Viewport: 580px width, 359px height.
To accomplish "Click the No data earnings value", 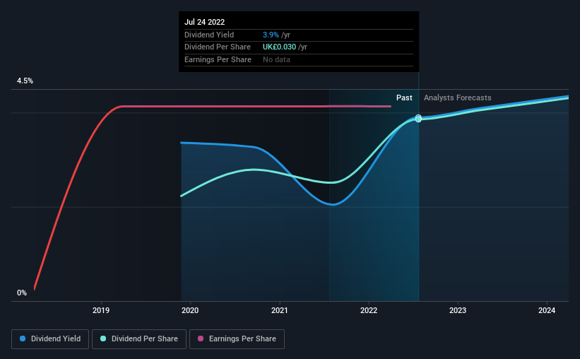I will coord(276,59).
